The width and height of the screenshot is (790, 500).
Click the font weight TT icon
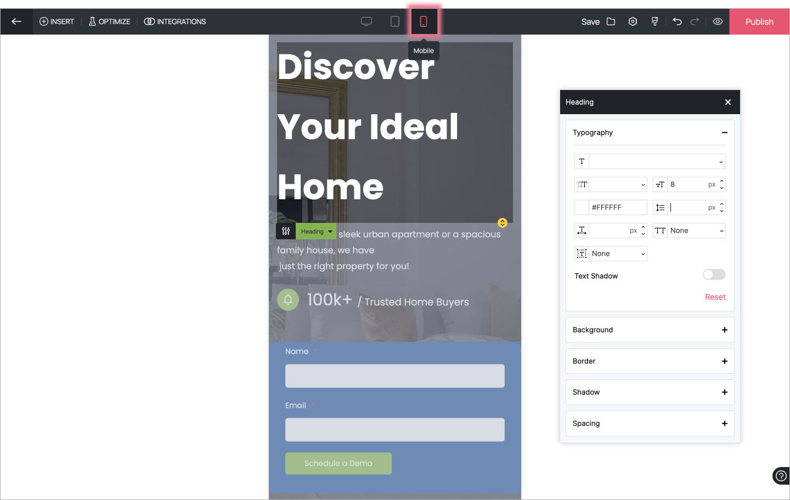tap(582, 184)
